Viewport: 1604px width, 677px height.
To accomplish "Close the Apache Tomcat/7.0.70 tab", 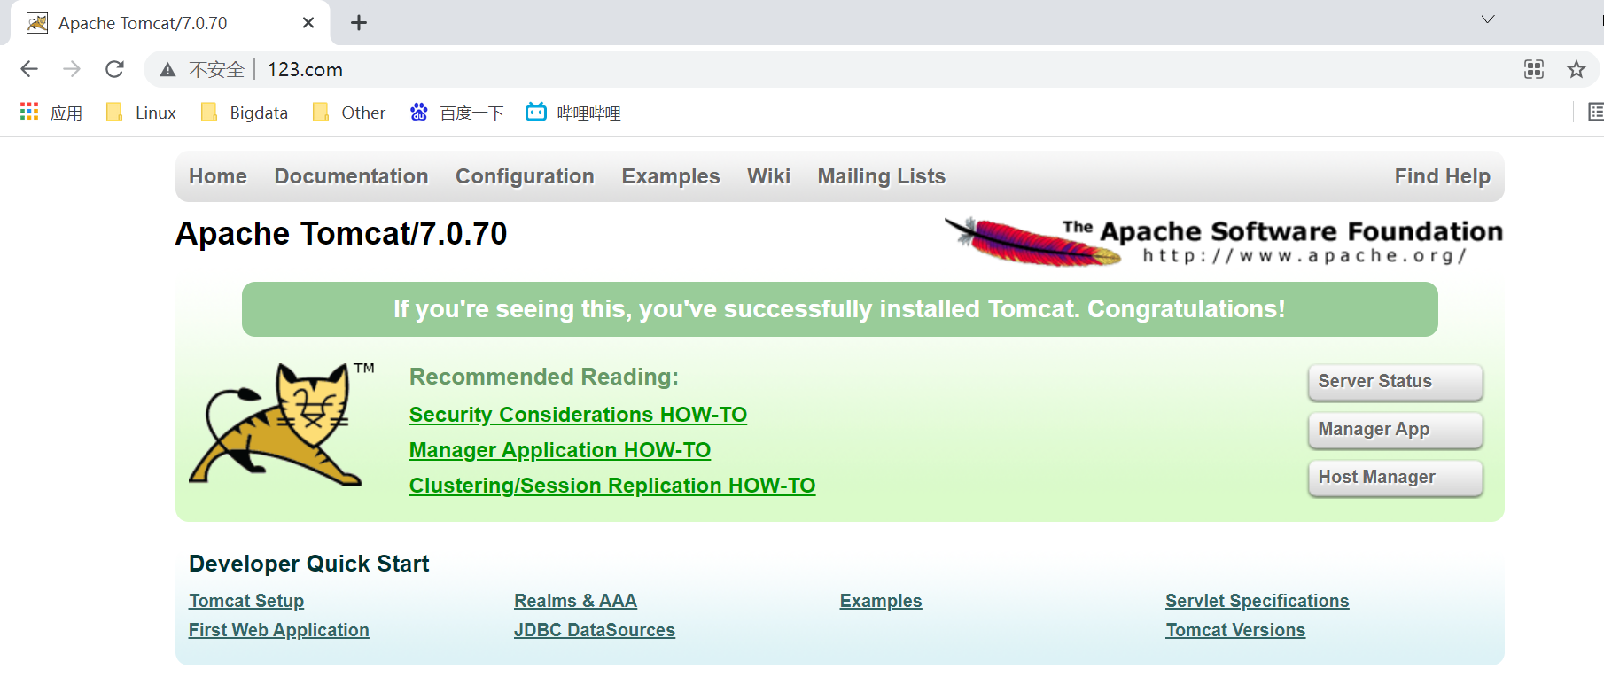I will pyautogui.click(x=308, y=23).
